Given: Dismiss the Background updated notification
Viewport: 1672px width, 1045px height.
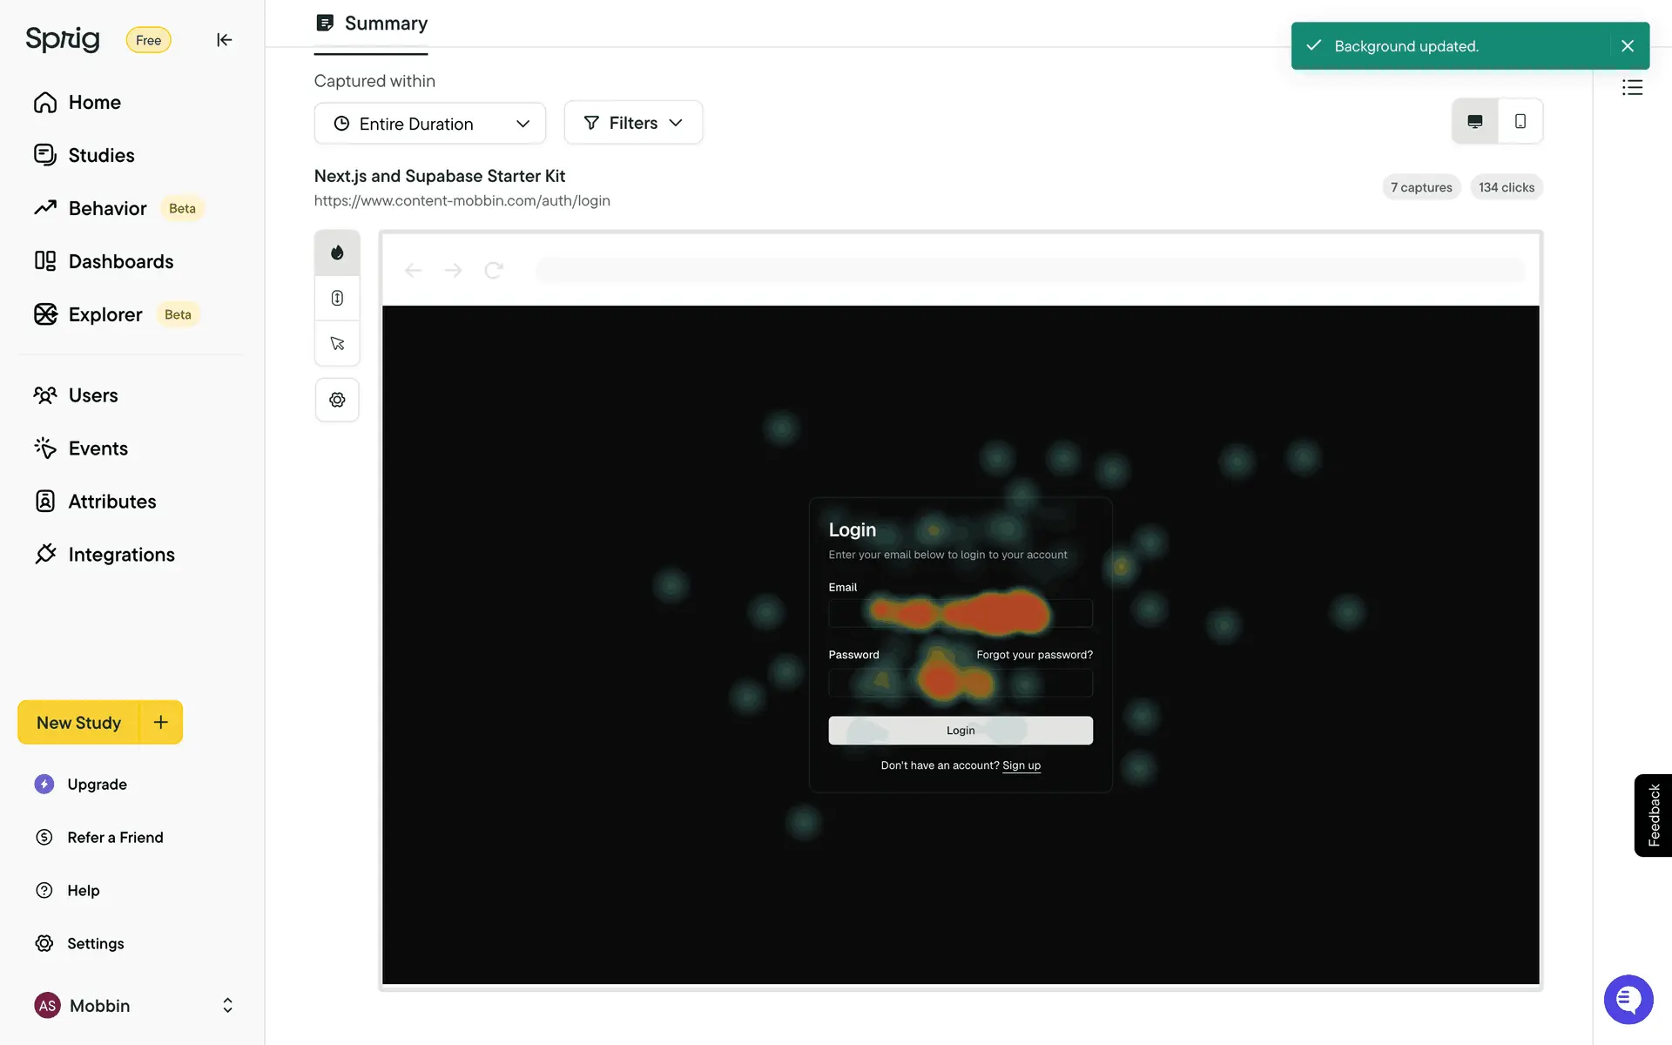Looking at the screenshot, I should [1627, 46].
